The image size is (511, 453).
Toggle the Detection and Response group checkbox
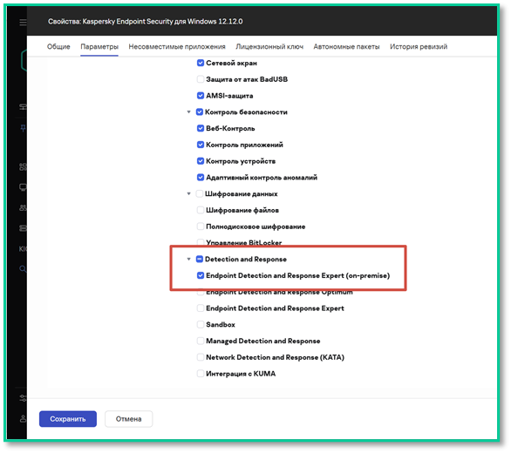coord(200,259)
